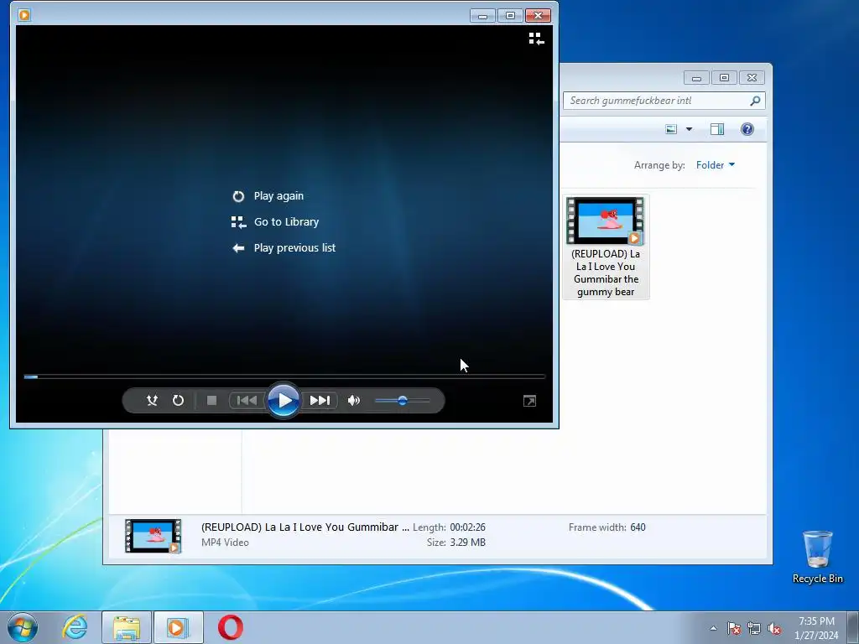Choose Play again
859x644 pixels.
pyautogui.click(x=279, y=196)
